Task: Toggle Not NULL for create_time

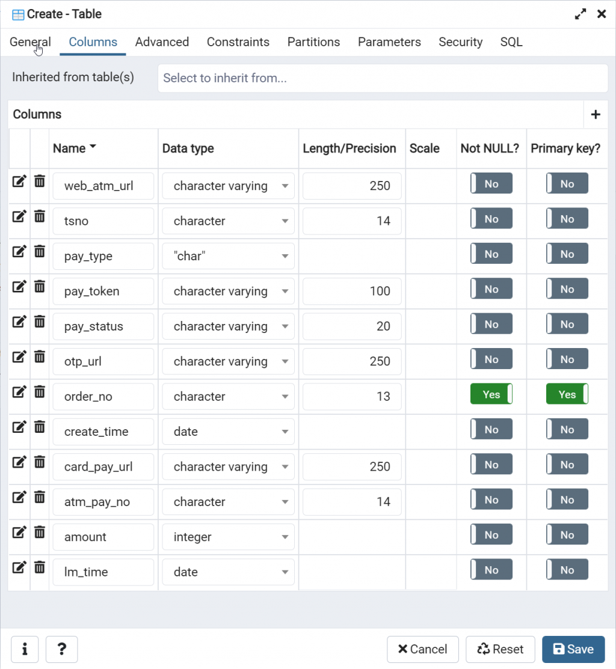Action: click(x=491, y=429)
